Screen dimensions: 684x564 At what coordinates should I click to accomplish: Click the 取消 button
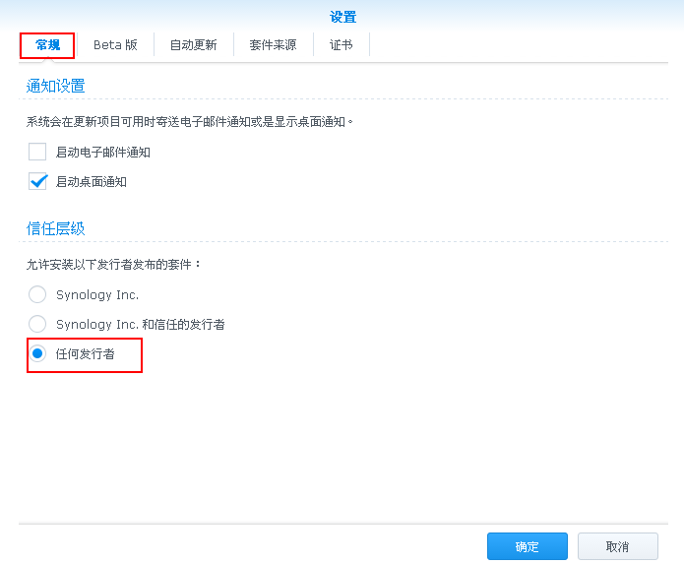point(618,546)
